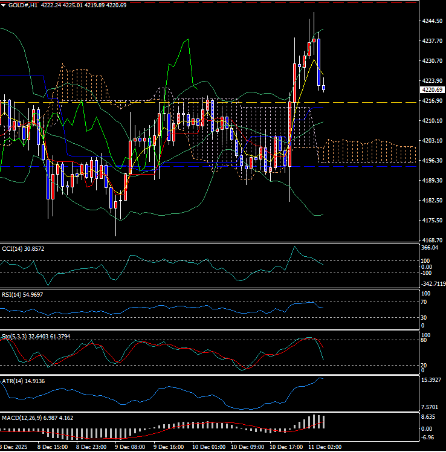Click the latest small blue candle
This screenshot has height=452, width=446.
click(324, 88)
